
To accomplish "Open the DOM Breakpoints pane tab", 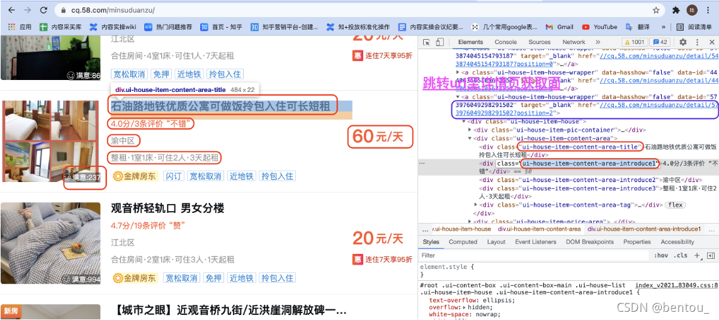I will point(590,242).
